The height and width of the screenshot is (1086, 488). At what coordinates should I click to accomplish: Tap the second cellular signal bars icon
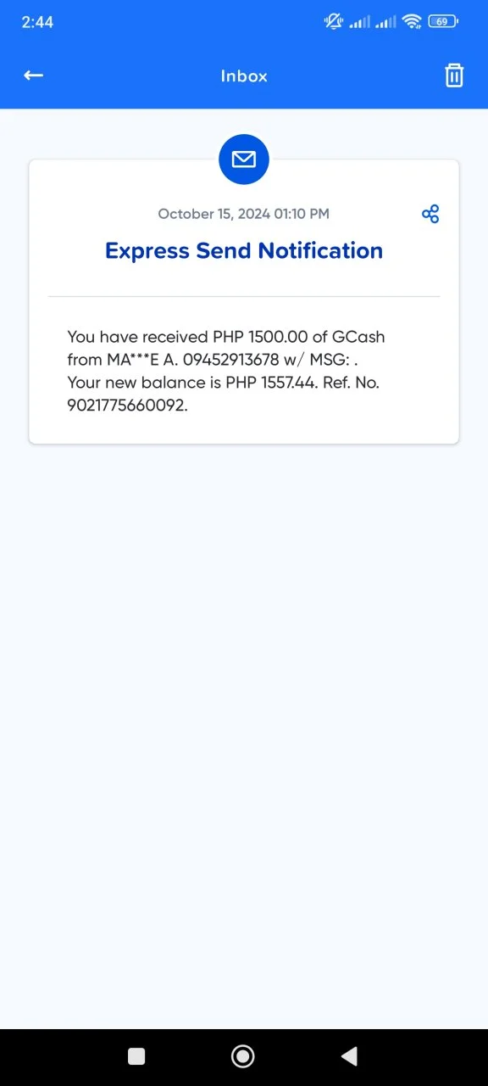[x=385, y=22]
